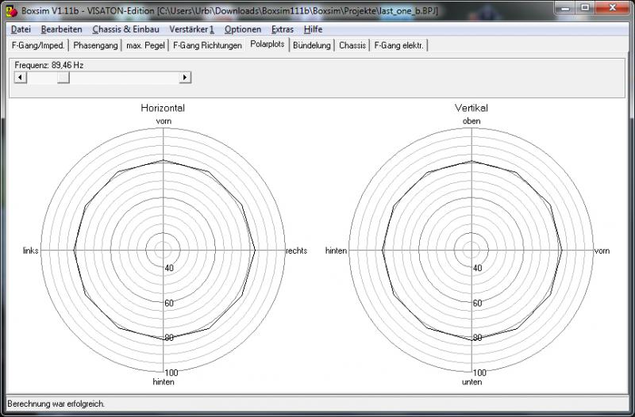Switch to the F-Gang/Imped. tab
The width and height of the screenshot is (635, 417).
[x=38, y=45]
